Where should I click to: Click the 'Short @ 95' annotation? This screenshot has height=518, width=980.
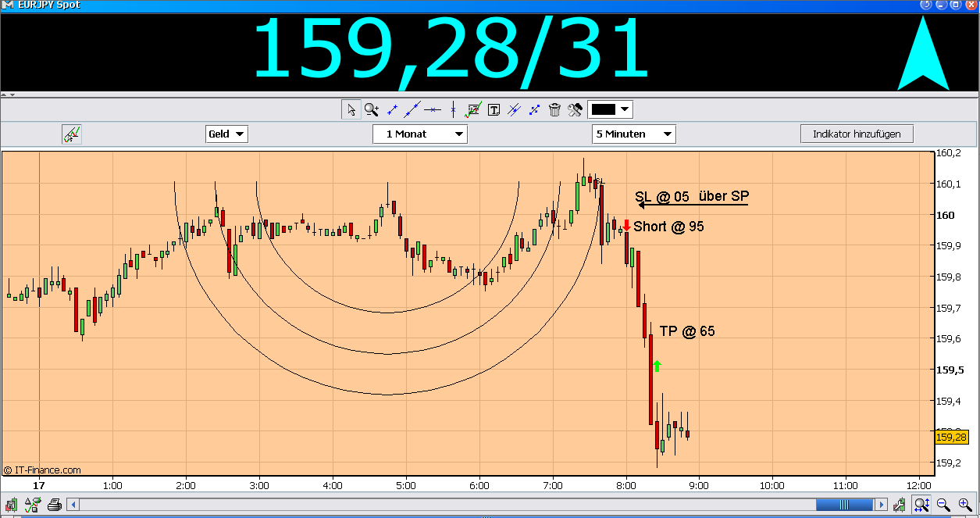point(668,227)
